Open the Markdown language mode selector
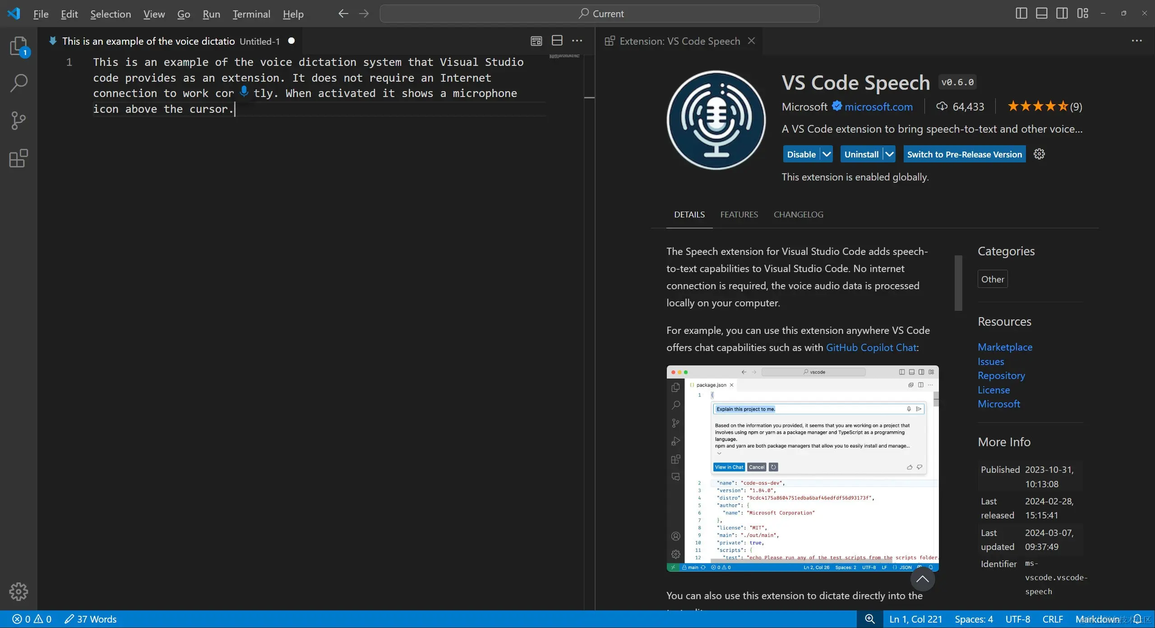The width and height of the screenshot is (1155, 628). 1097,619
